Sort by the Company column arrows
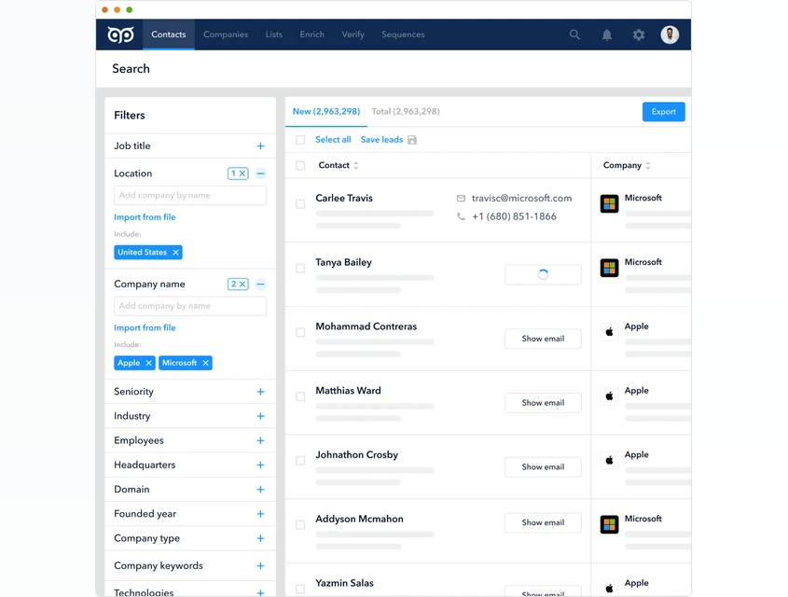The image size is (788, 597). pos(648,165)
